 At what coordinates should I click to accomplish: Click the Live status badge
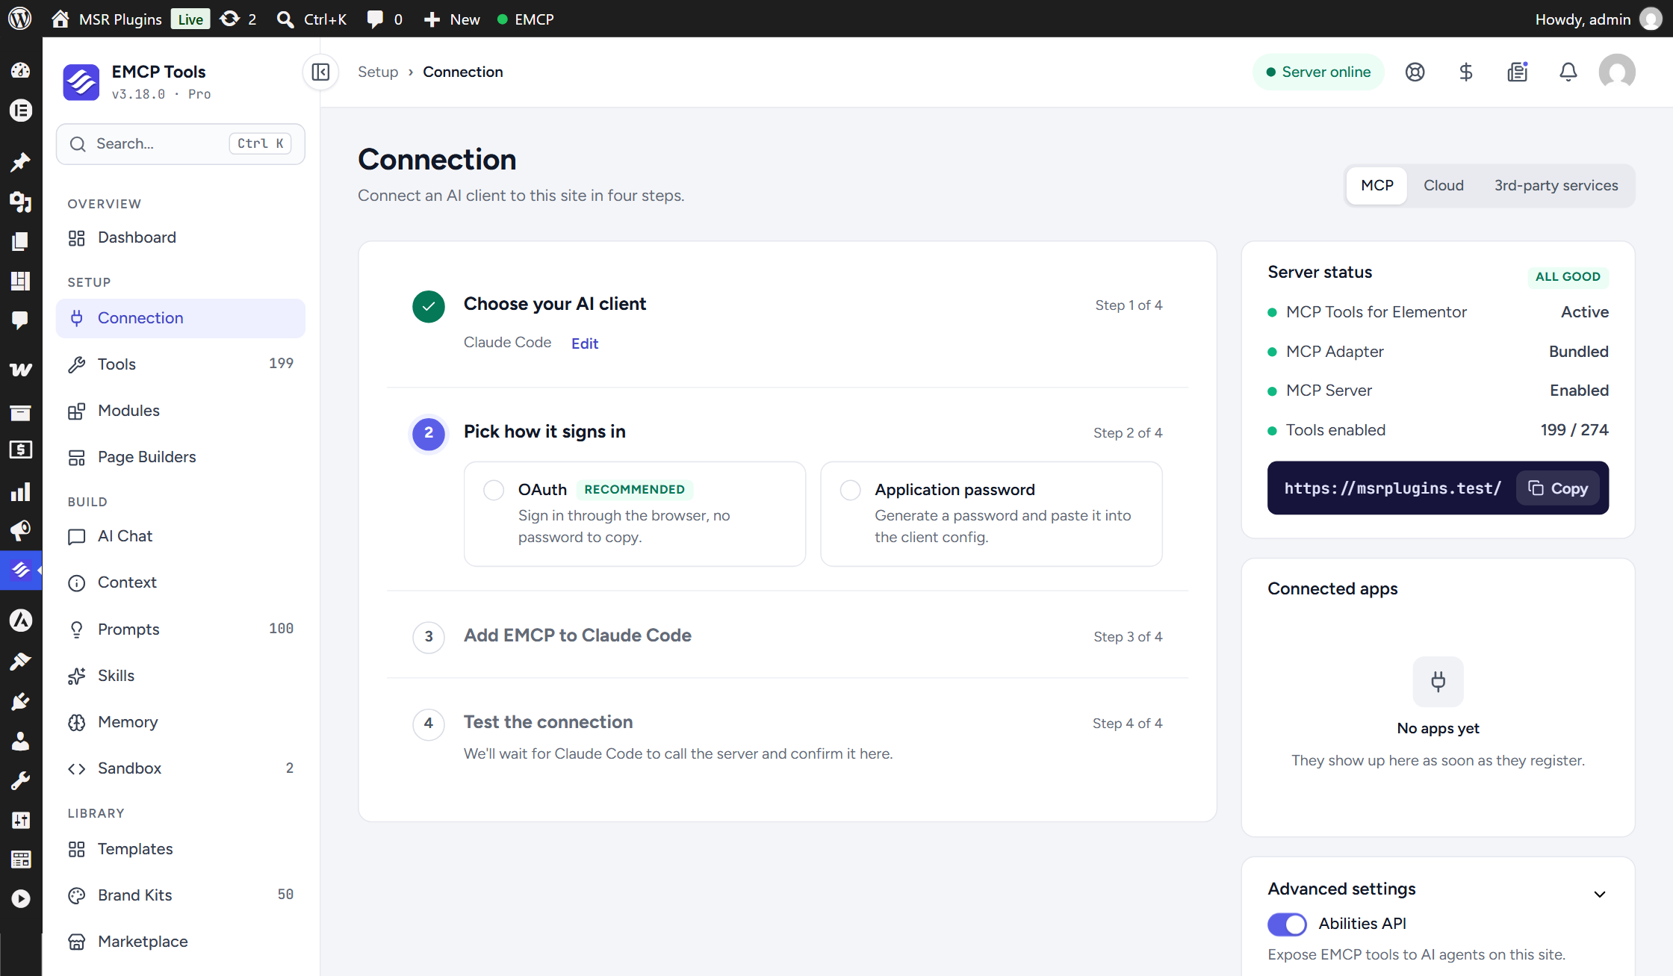pyautogui.click(x=190, y=19)
